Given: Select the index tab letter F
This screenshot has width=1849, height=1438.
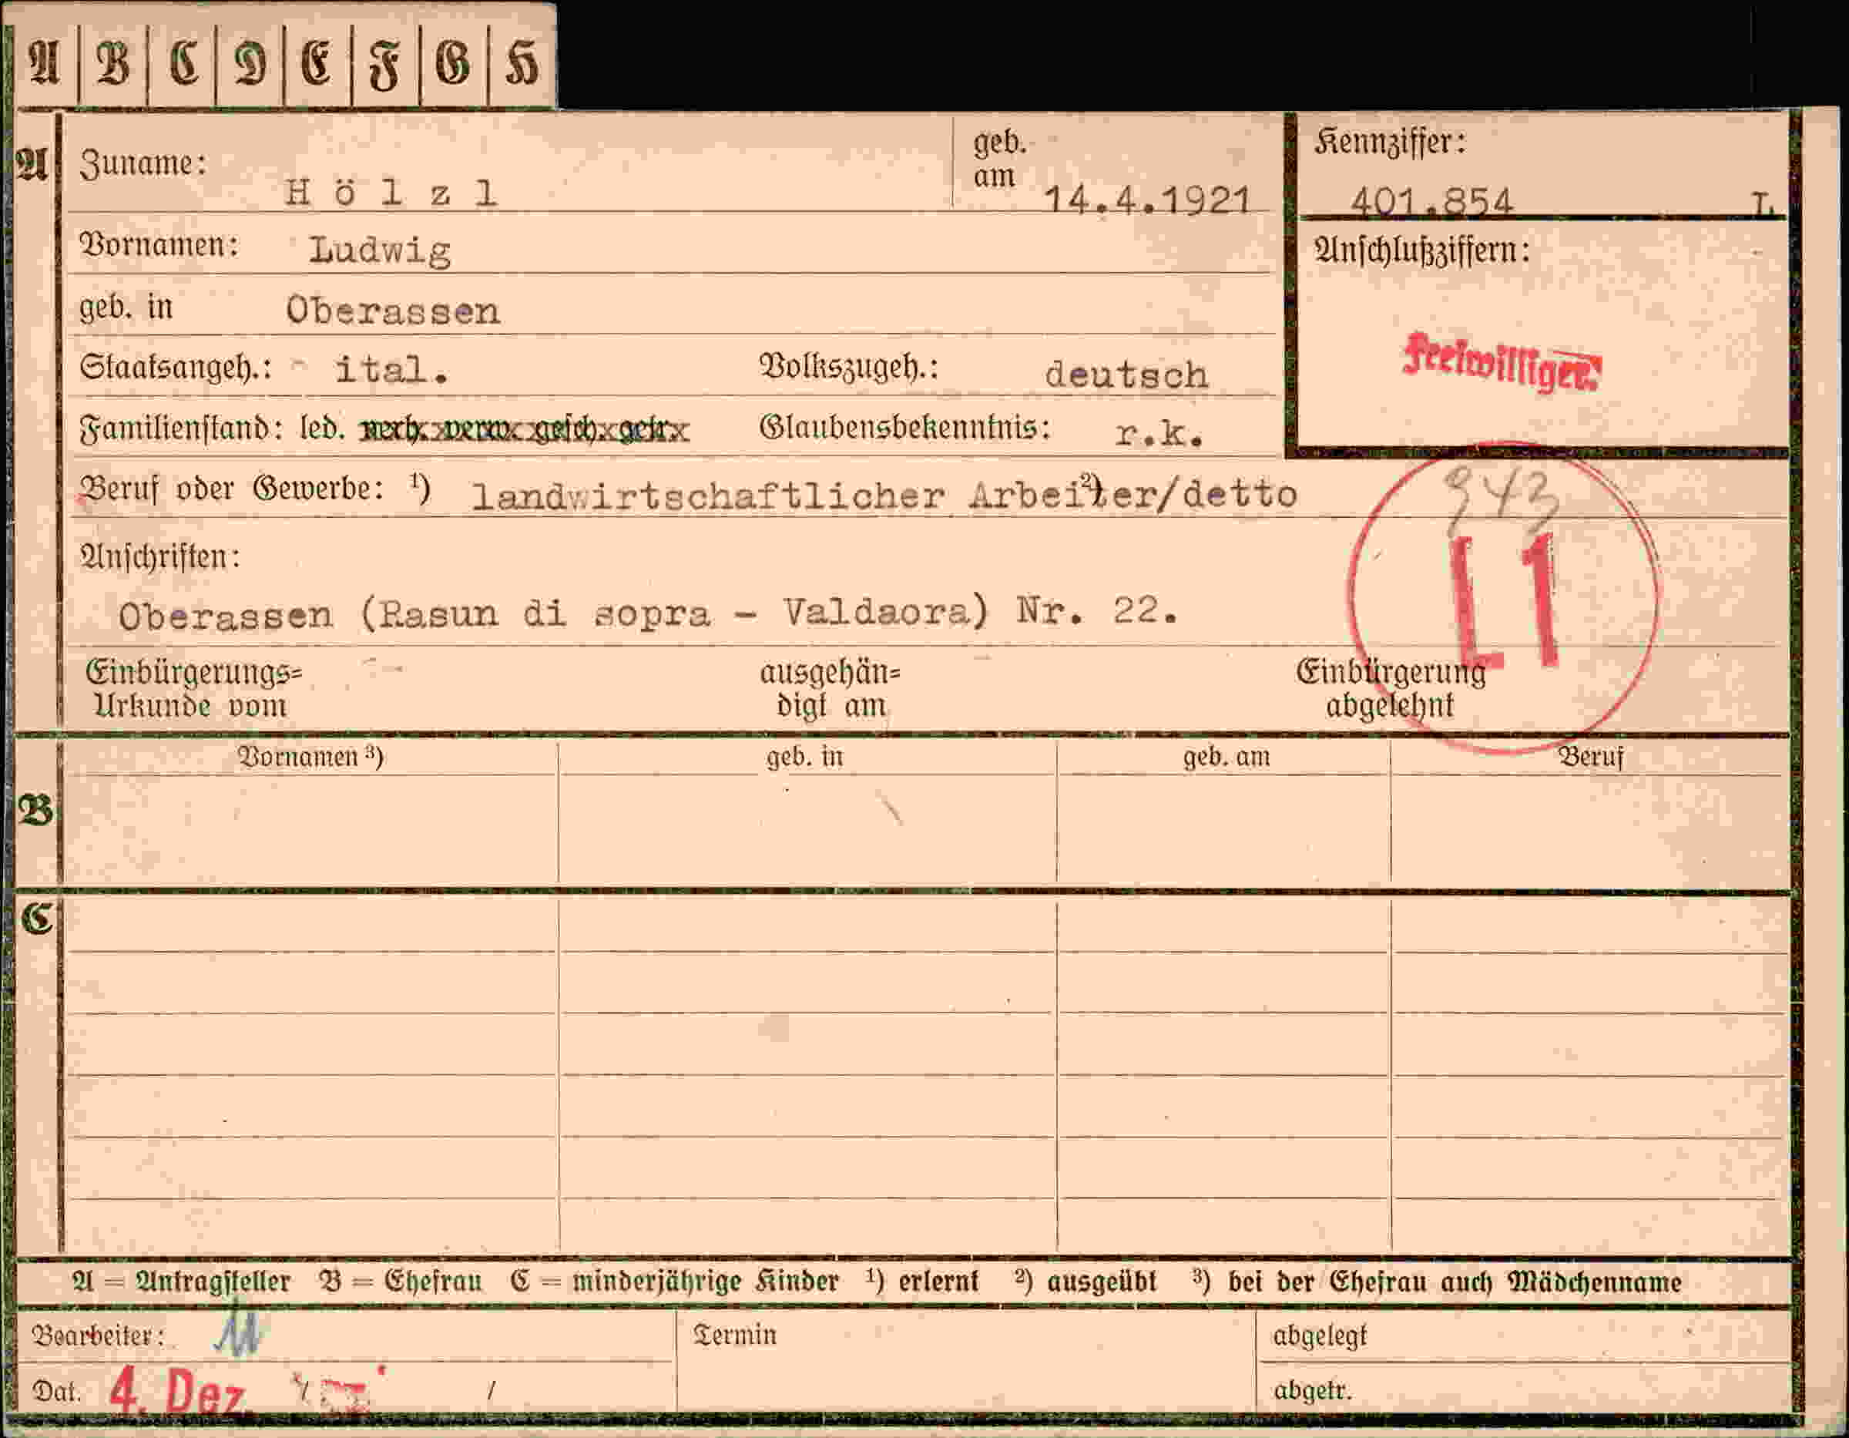Looking at the screenshot, I should click(x=385, y=65).
